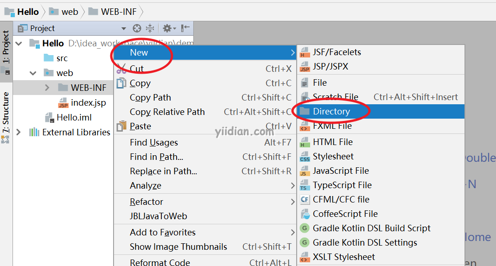
Task: Click the Hello.iml module file icon
Action: [49, 118]
